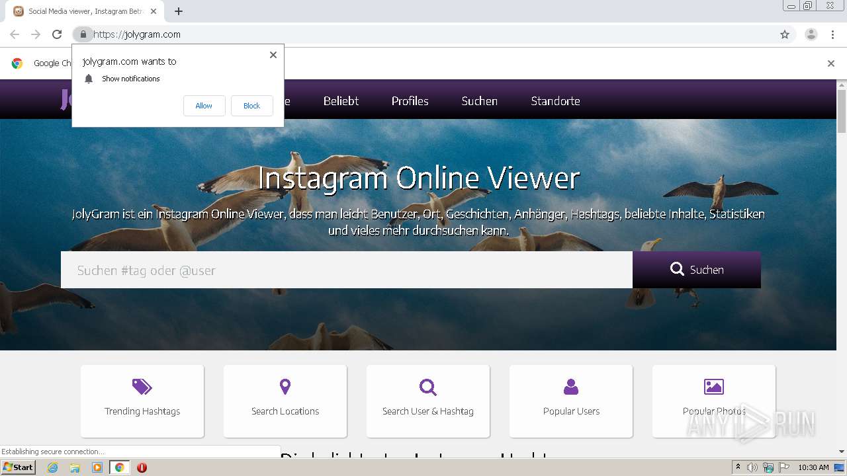Go back to the previous page

pyautogui.click(x=15, y=34)
